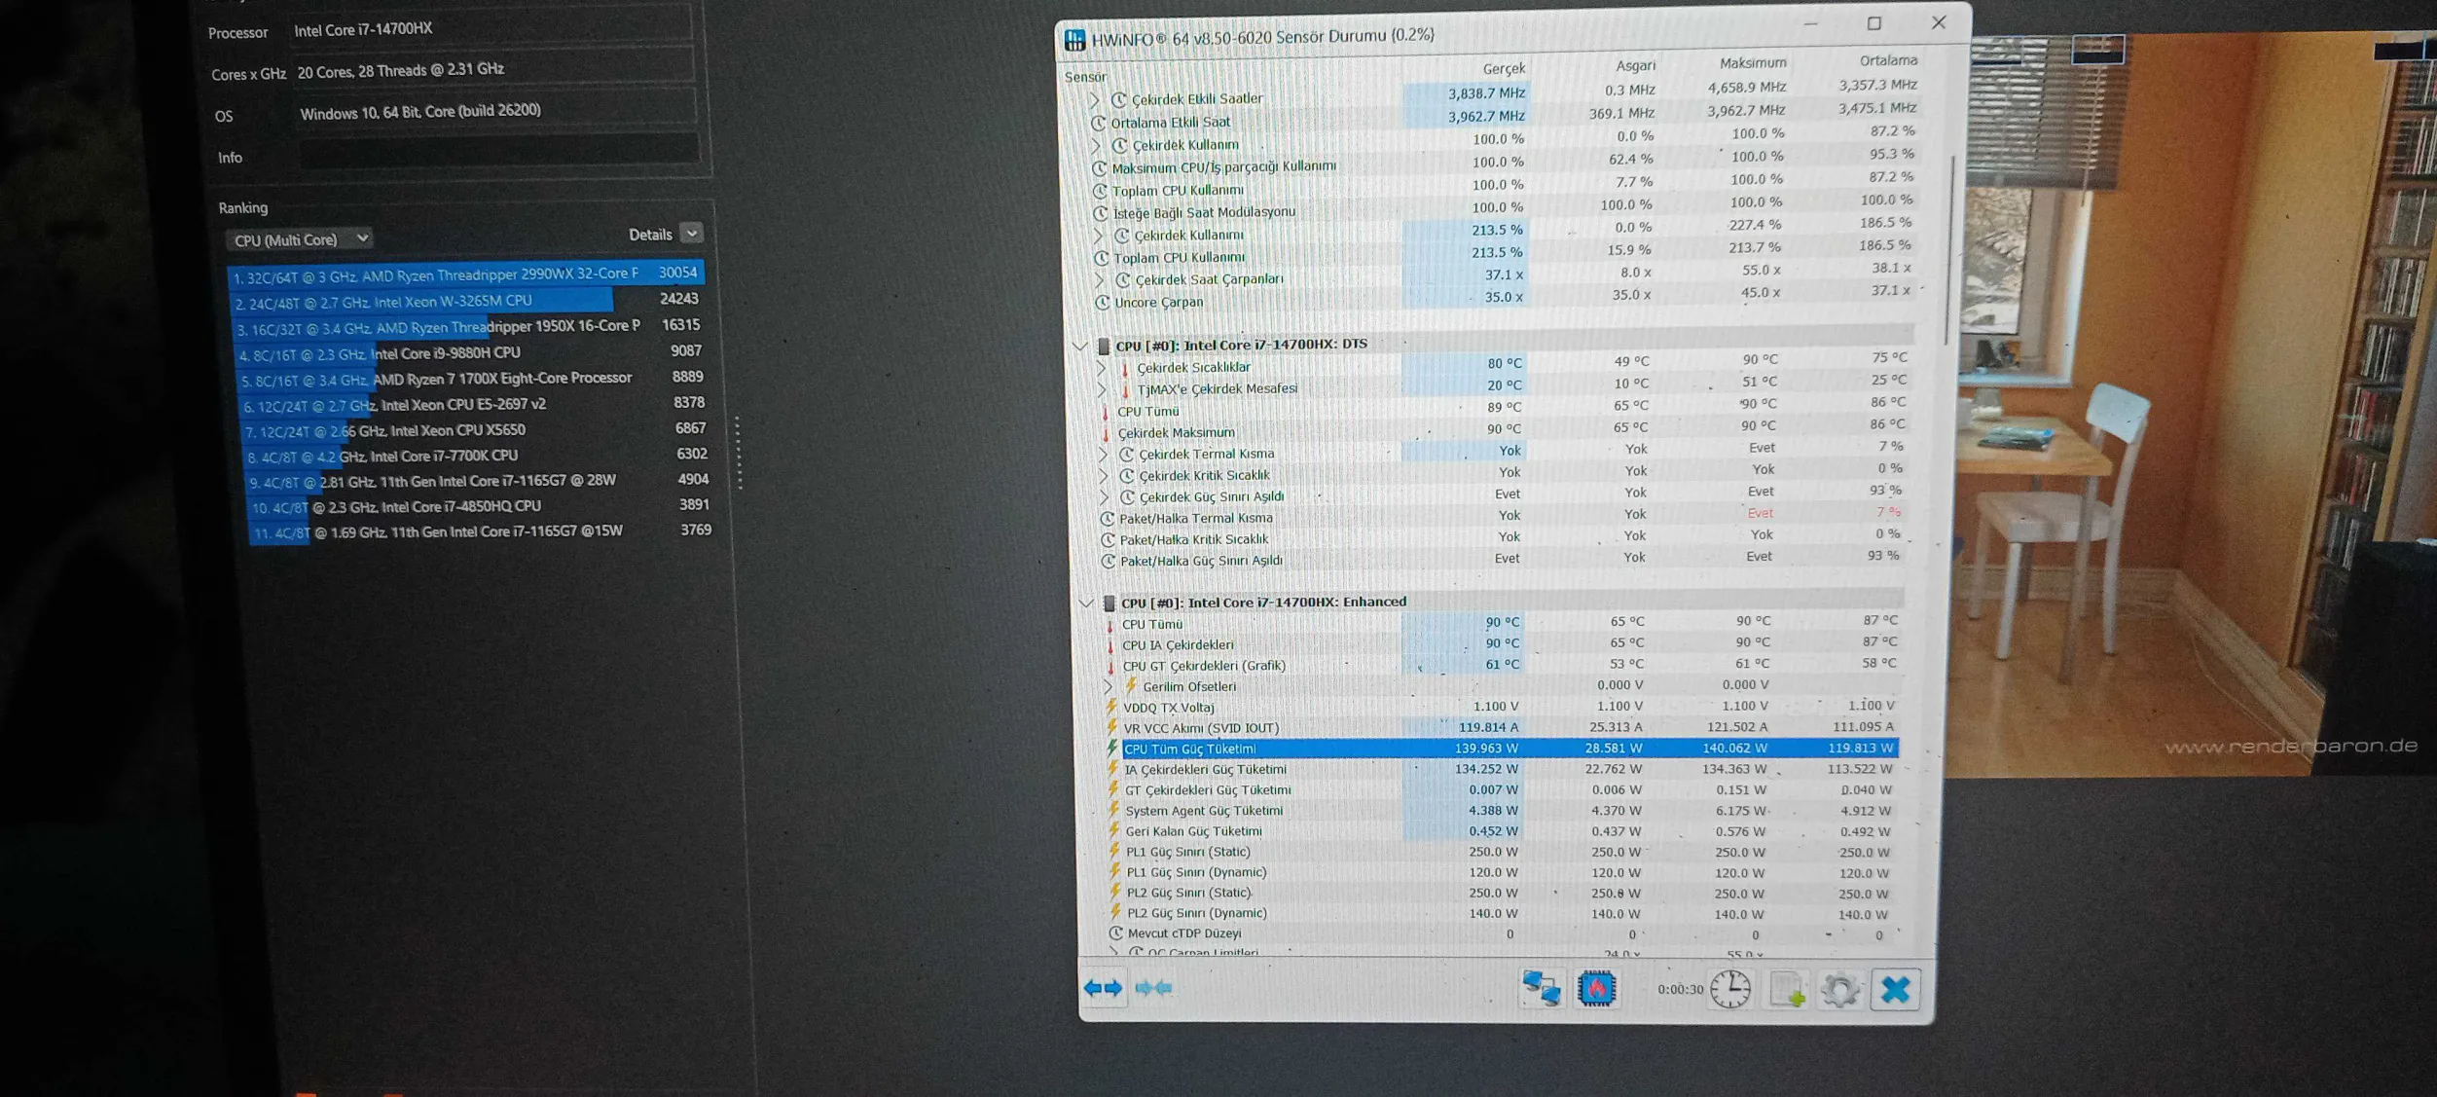Viewport: 2437px width, 1097px height.
Task: Click the greyed collapse-columns arrows in HWiNFO toolbar
Action: click(1153, 988)
